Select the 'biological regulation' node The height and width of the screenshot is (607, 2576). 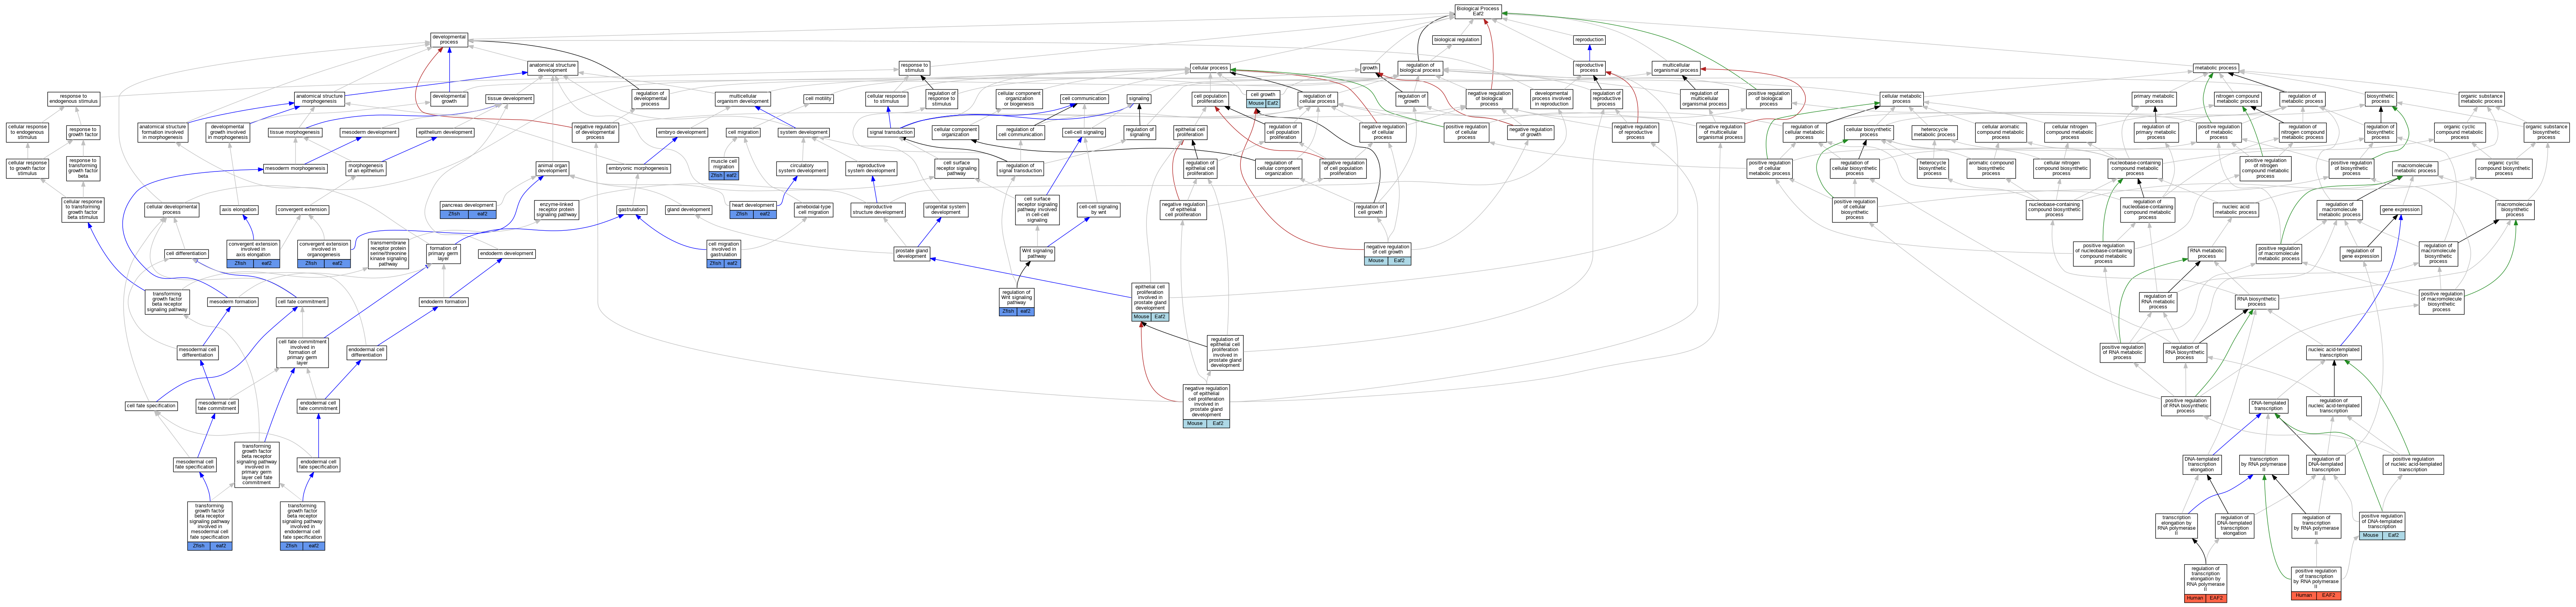(x=1456, y=40)
